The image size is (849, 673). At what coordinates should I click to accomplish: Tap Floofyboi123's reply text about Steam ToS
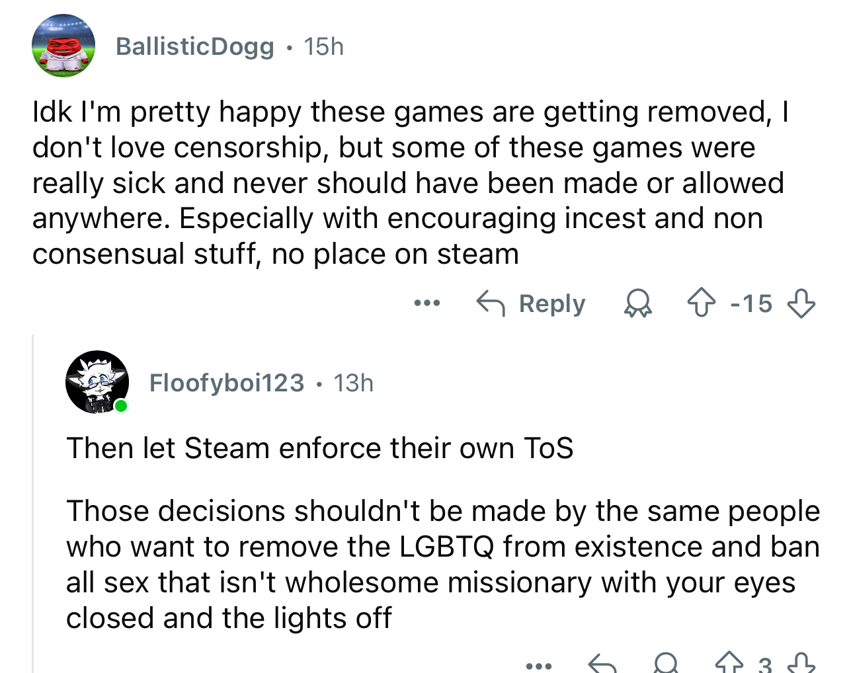319,448
